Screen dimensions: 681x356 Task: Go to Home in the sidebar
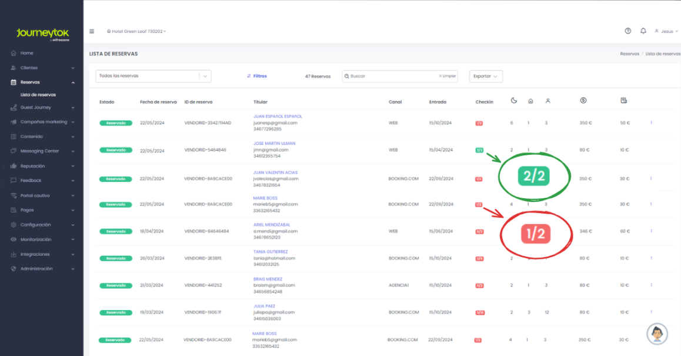pyautogui.click(x=26, y=53)
